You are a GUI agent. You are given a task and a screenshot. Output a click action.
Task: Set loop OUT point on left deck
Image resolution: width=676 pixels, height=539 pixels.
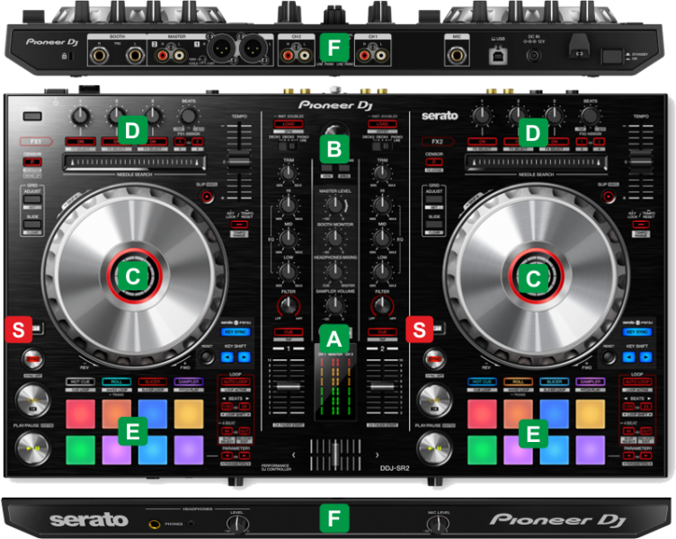245,431
